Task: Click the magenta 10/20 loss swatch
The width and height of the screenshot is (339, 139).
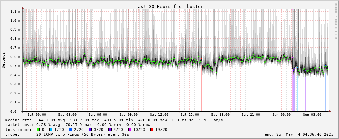Action: 130,130
